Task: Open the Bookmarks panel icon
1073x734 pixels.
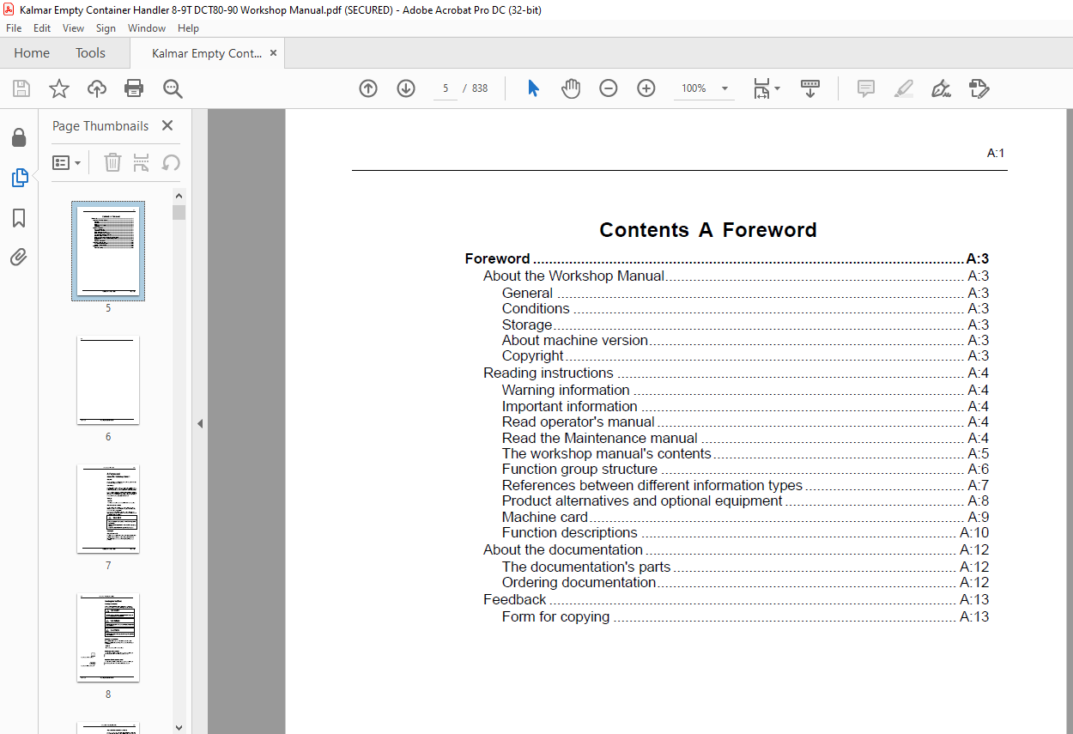Action: [19, 218]
